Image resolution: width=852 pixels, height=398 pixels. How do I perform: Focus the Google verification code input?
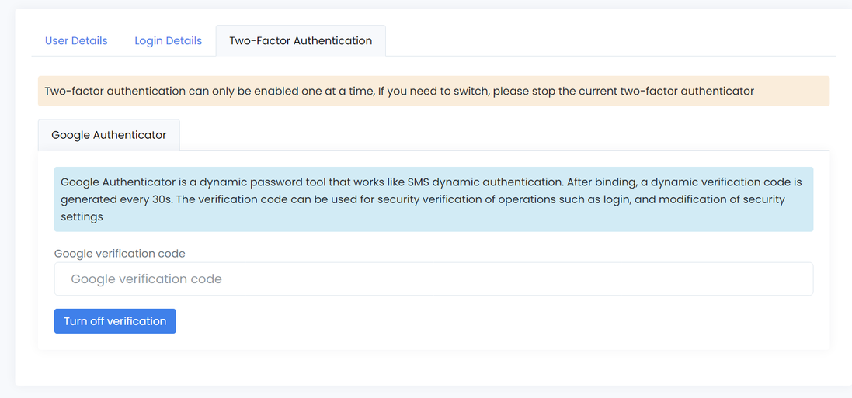point(433,279)
